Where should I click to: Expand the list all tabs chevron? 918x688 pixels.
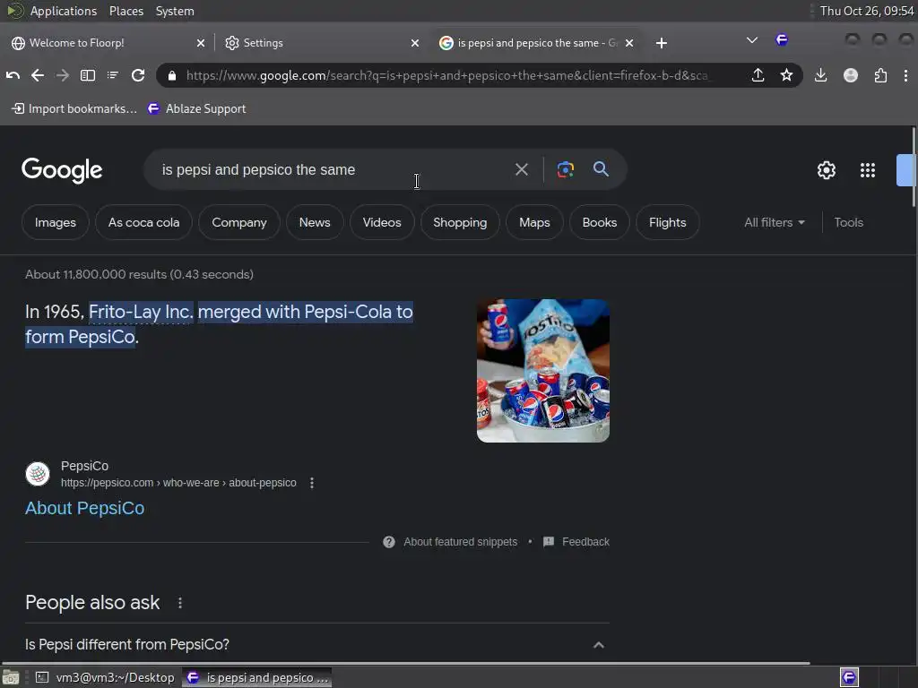click(x=752, y=40)
